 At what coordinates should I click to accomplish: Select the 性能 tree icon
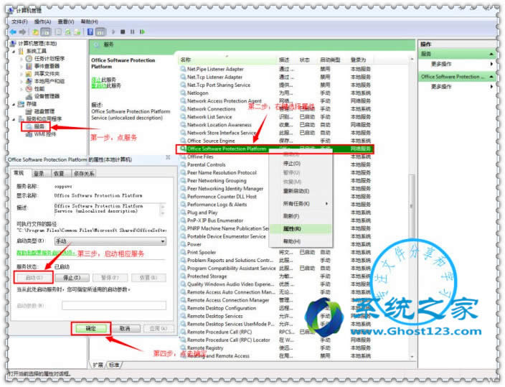click(x=29, y=89)
